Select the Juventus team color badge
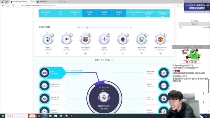 click(x=48, y=39)
